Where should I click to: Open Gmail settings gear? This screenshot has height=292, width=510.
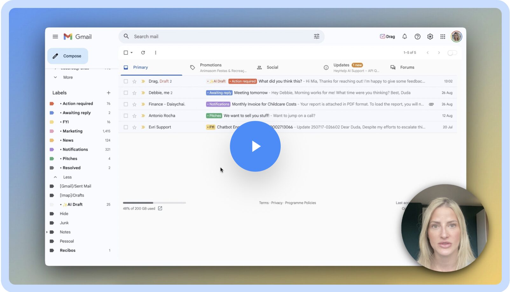[x=430, y=36]
